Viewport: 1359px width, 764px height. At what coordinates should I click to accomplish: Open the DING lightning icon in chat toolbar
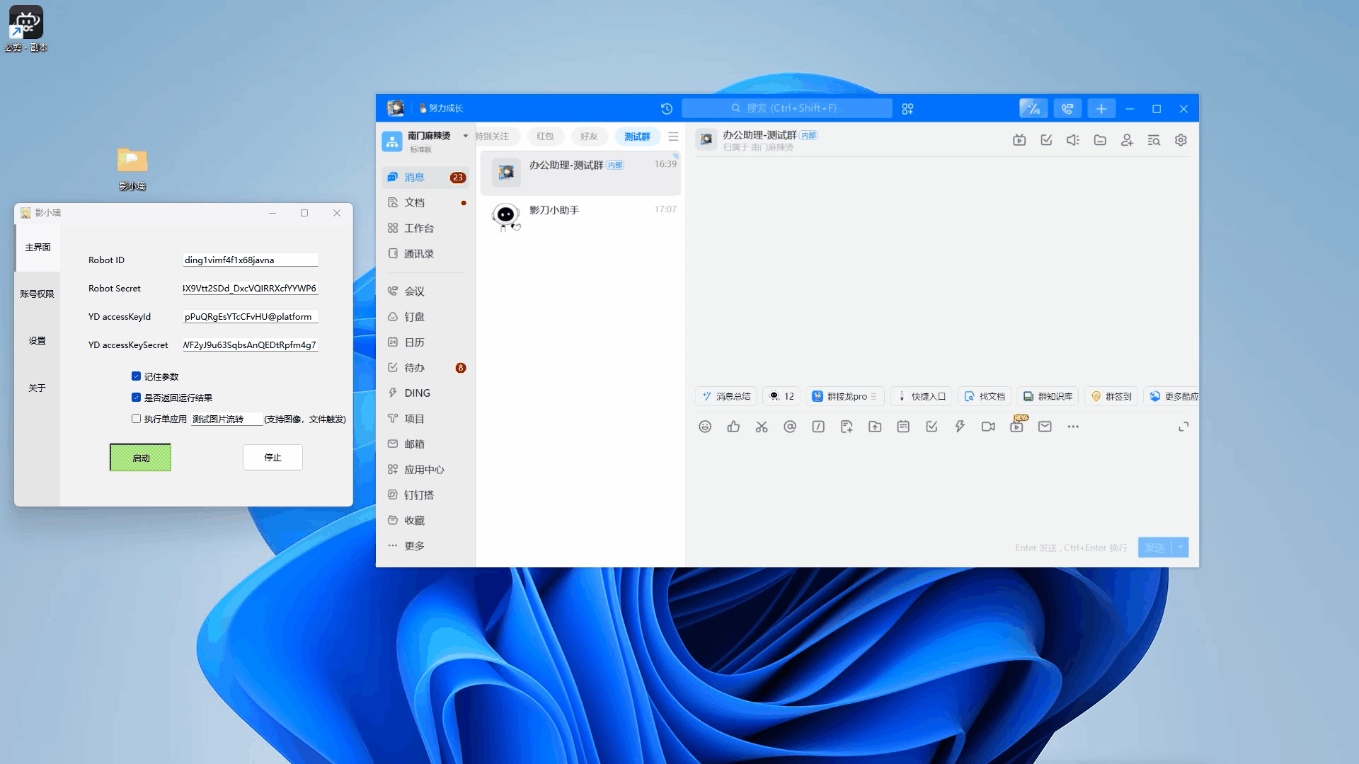pyautogui.click(x=960, y=427)
